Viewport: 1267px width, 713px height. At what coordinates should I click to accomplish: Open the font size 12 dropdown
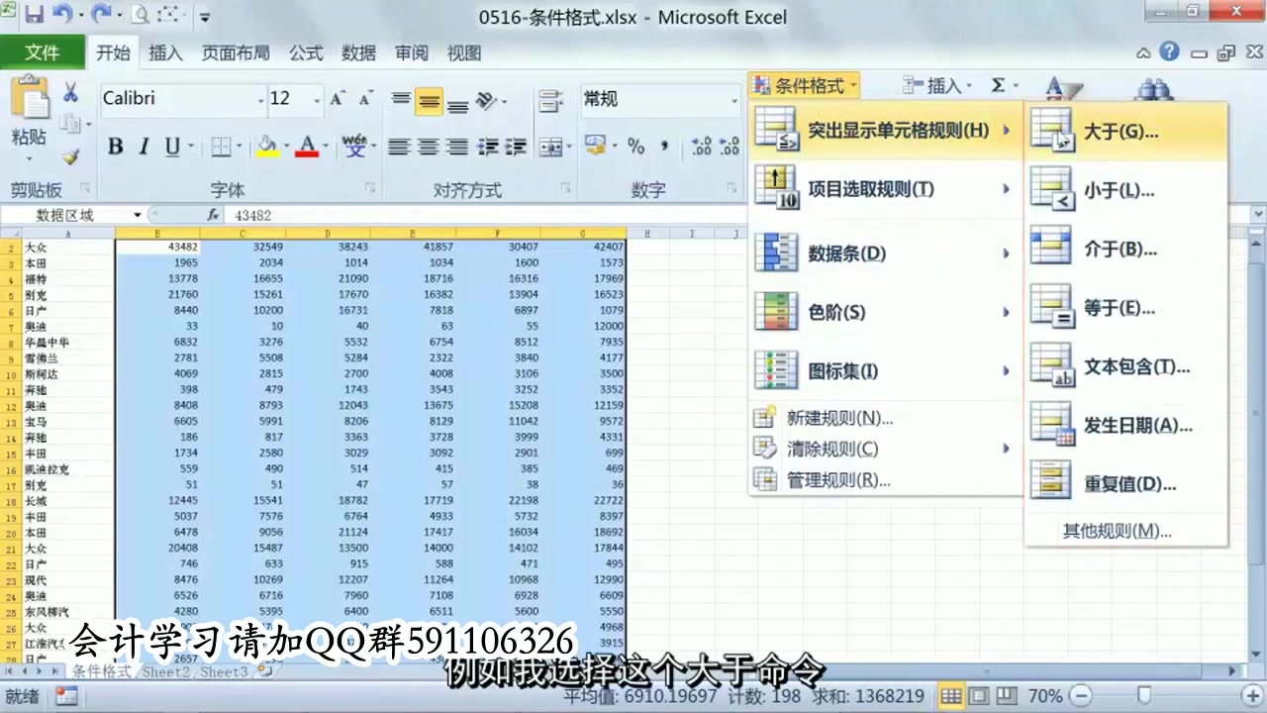[317, 100]
